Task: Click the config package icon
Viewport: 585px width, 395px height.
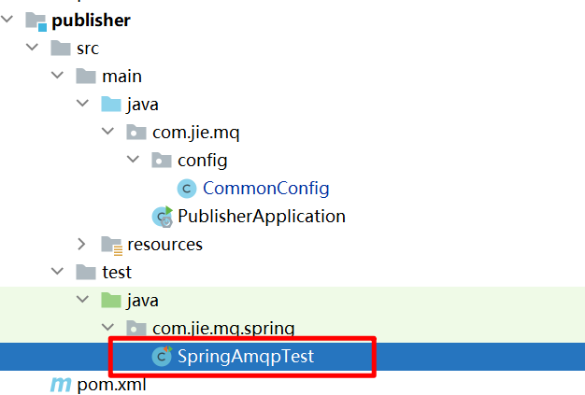Action: (x=162, y=160)
